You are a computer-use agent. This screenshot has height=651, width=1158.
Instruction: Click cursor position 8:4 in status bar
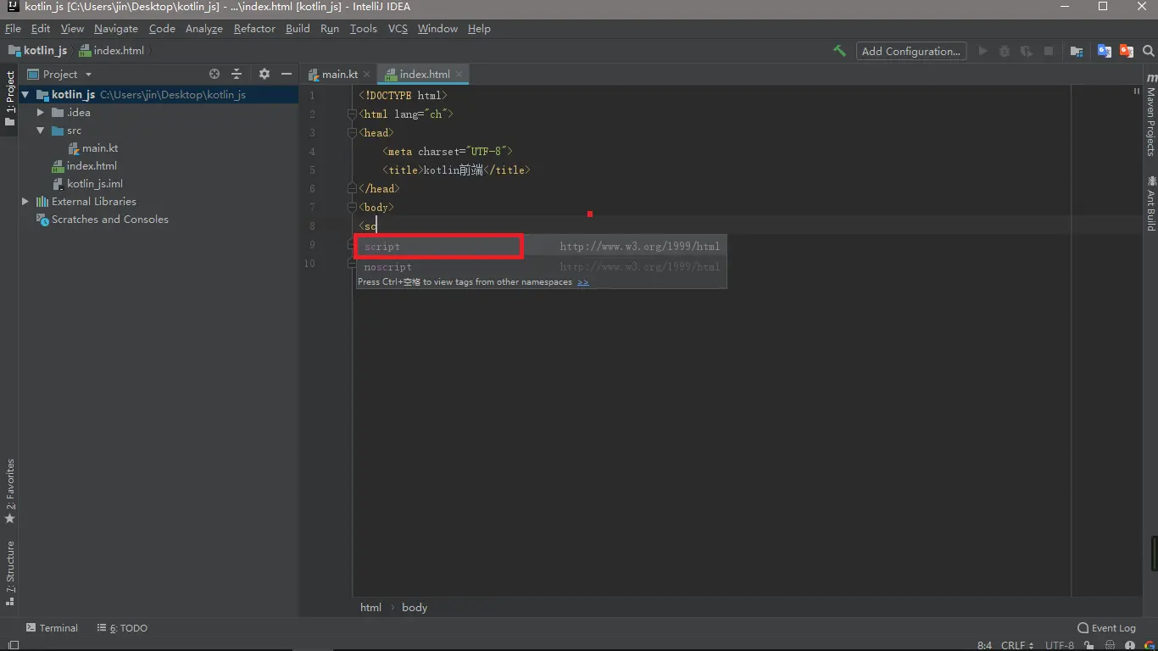pos(984,646)
